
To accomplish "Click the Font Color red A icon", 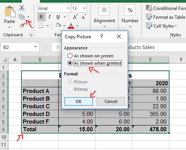I will click(71, 26).
